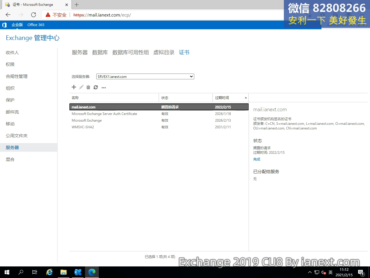Switch to Servers tab

(x=80, y=52)
